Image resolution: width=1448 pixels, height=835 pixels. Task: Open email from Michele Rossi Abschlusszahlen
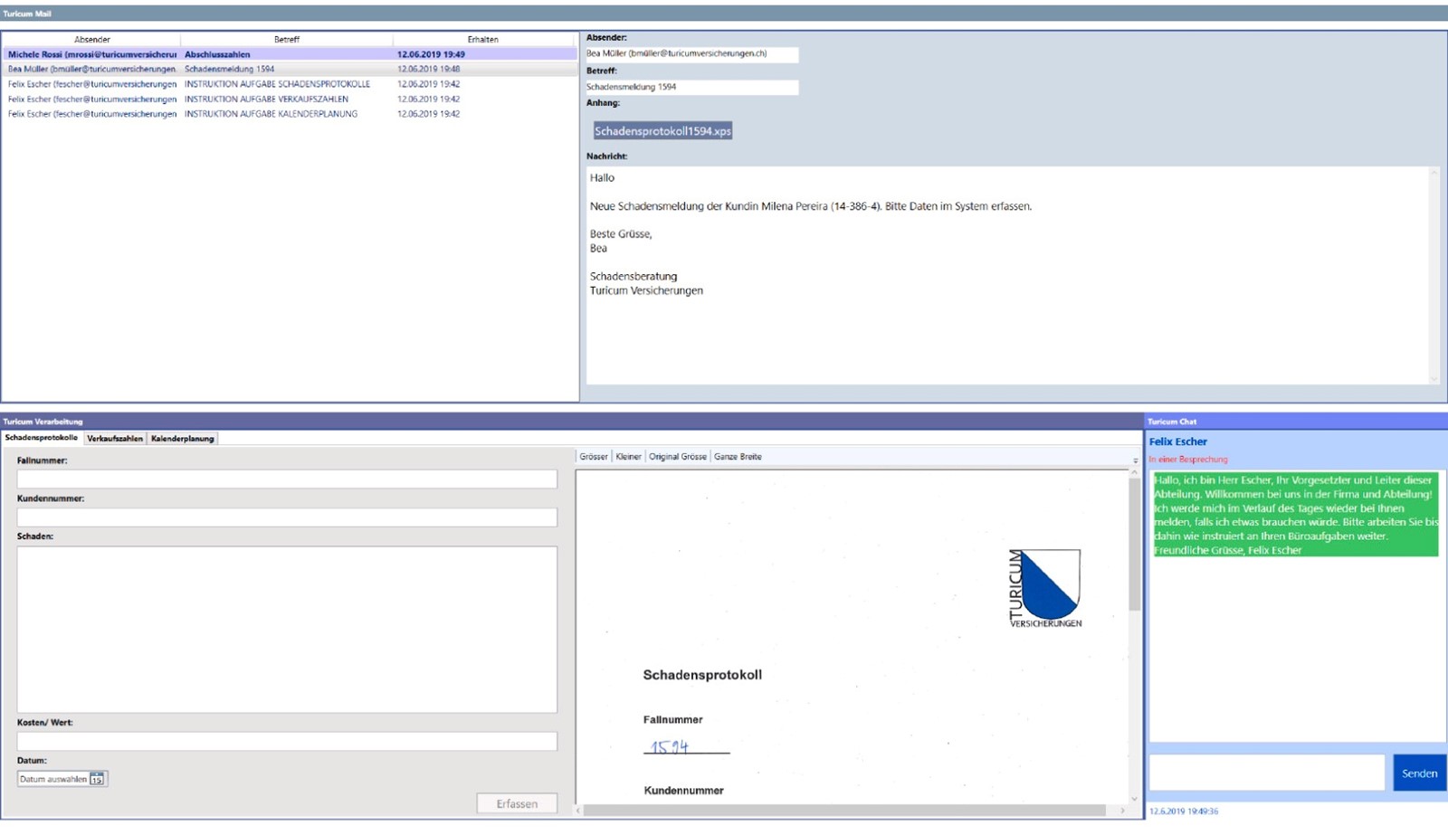coord(290,54)
